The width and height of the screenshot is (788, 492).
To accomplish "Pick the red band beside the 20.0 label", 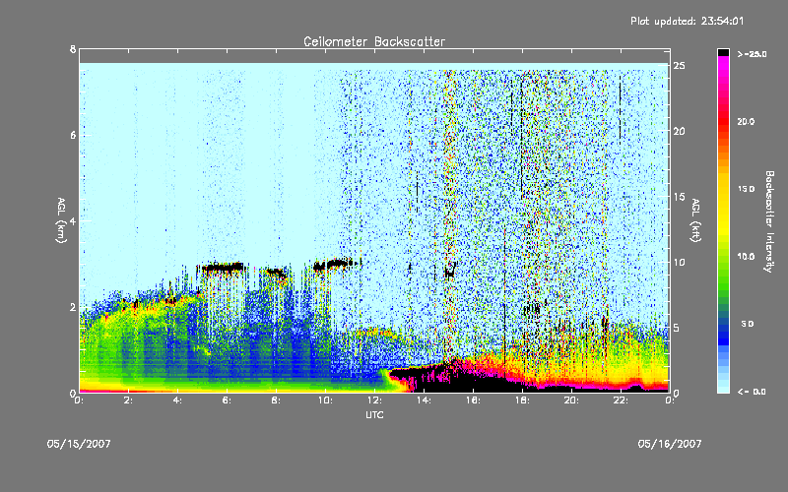I will pyautogui.click(x=723, y=121).
